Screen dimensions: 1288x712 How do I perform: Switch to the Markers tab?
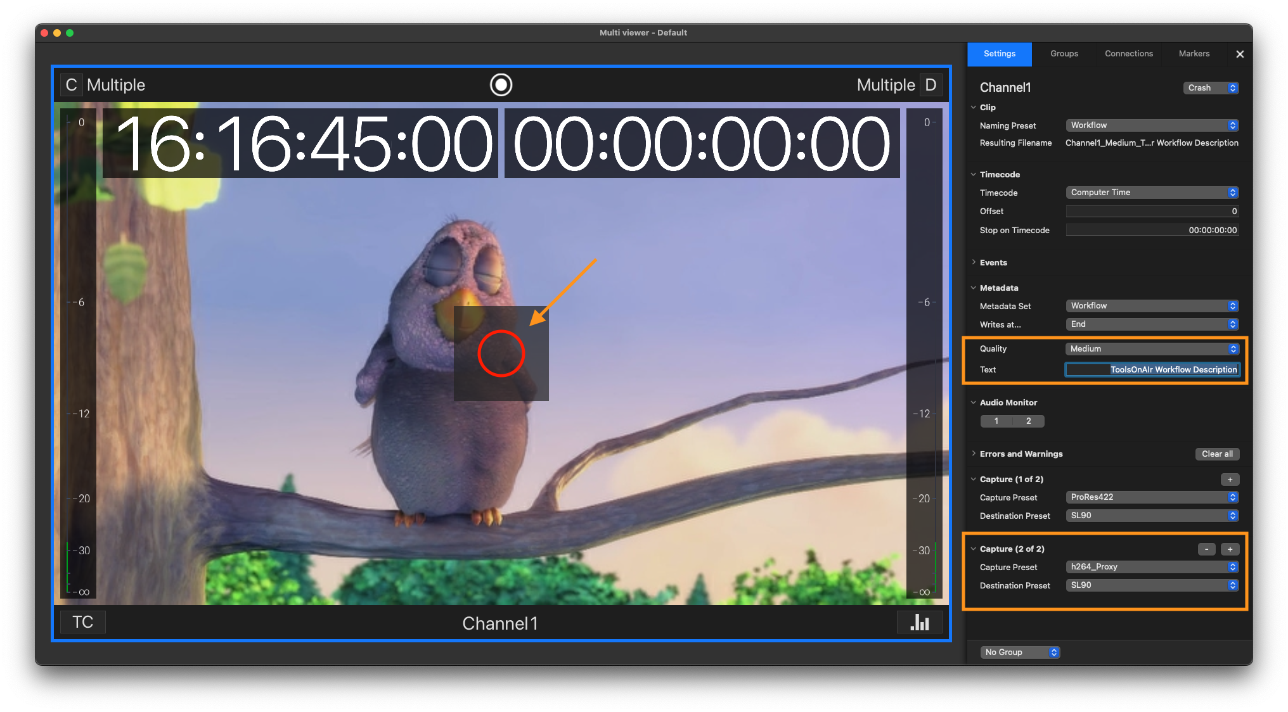1194,54
